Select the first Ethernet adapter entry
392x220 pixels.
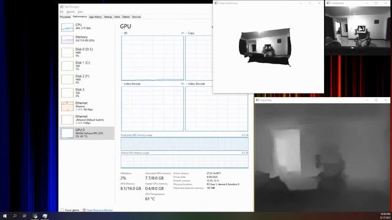(87, 106)
